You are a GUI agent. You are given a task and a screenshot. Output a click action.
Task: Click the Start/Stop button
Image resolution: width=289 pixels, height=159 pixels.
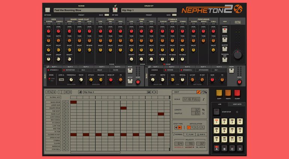[217, 112]
